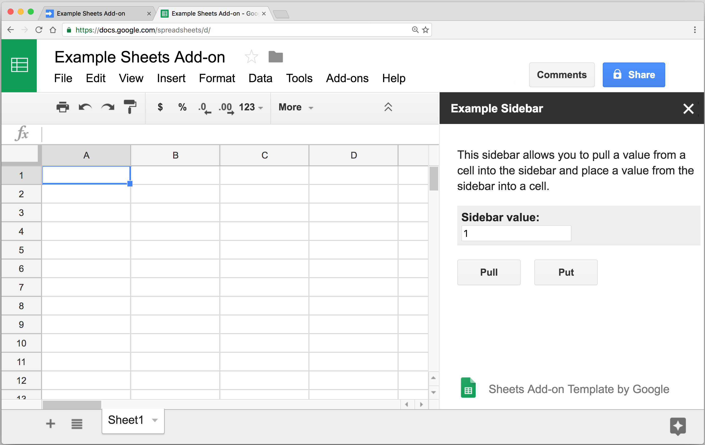
Task: Click the print icon in toolbar
Action: pos(61,108)
